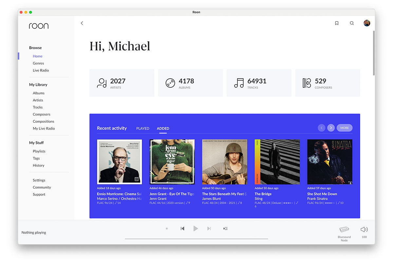Click artist 'Jenn Grant' below the album title
The height and width of the screenshot is (262, 393).
[x=158, y=198]
